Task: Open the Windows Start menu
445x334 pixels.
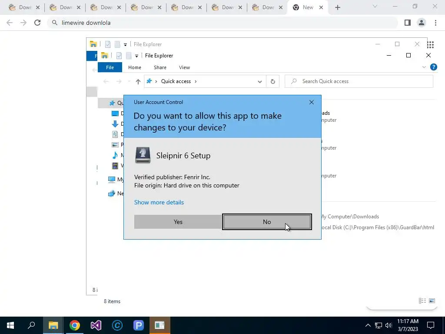Action: [x=10, y=325]
